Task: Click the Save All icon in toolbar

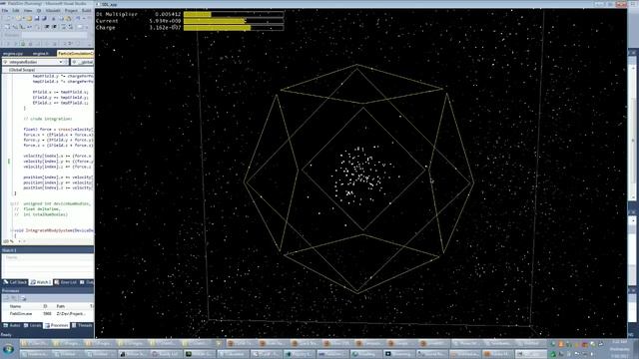Action: point(44,18)
